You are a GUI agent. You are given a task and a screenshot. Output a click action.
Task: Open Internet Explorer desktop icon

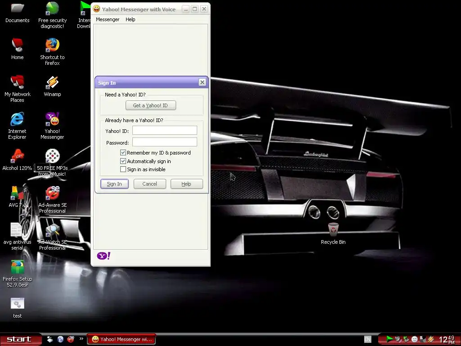tap(18, 125)
